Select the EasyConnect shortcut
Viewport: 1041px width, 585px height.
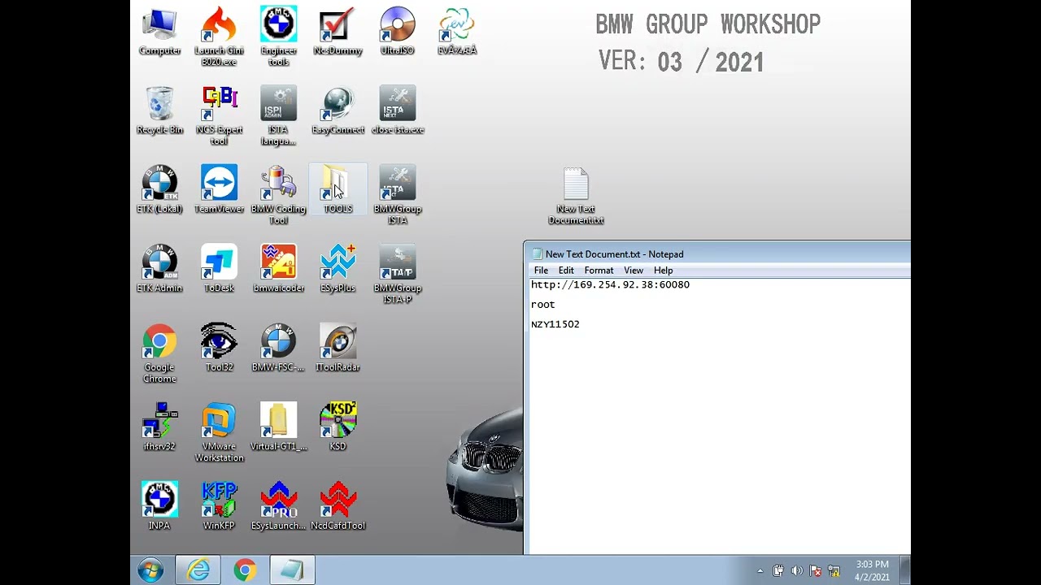pyautogui.click(x=338, y=111)
